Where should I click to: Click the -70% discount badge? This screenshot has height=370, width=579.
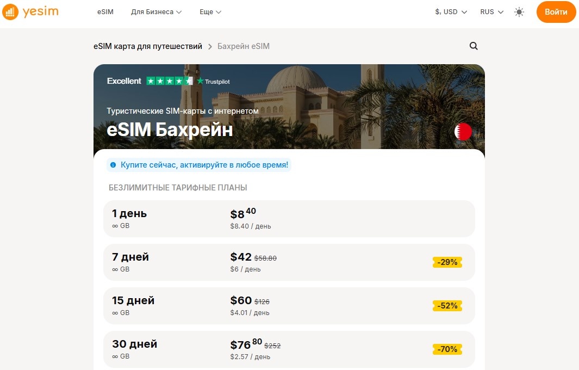tap(447, 349)
